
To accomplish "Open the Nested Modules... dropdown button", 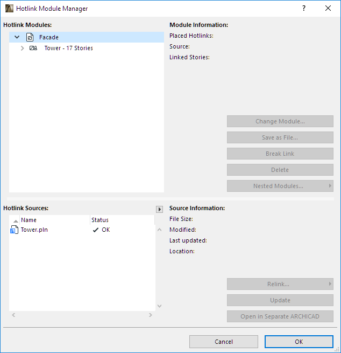I will [280, 186].
